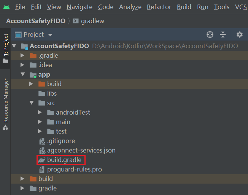Click the proguard-rules.pro file icon
This screenshot has width=248, height=195.
pyautogui.click(x=42, y=170)
